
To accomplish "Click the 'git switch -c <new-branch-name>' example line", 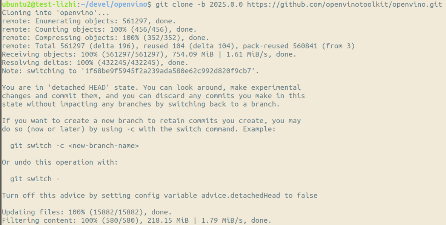I will [74, 145].
